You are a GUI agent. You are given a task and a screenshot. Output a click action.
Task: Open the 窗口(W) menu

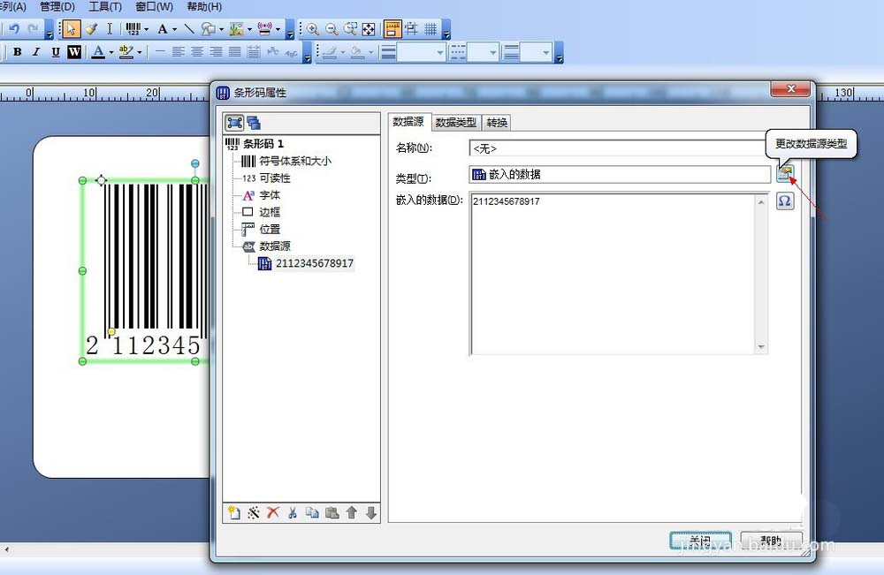(155, 7)
